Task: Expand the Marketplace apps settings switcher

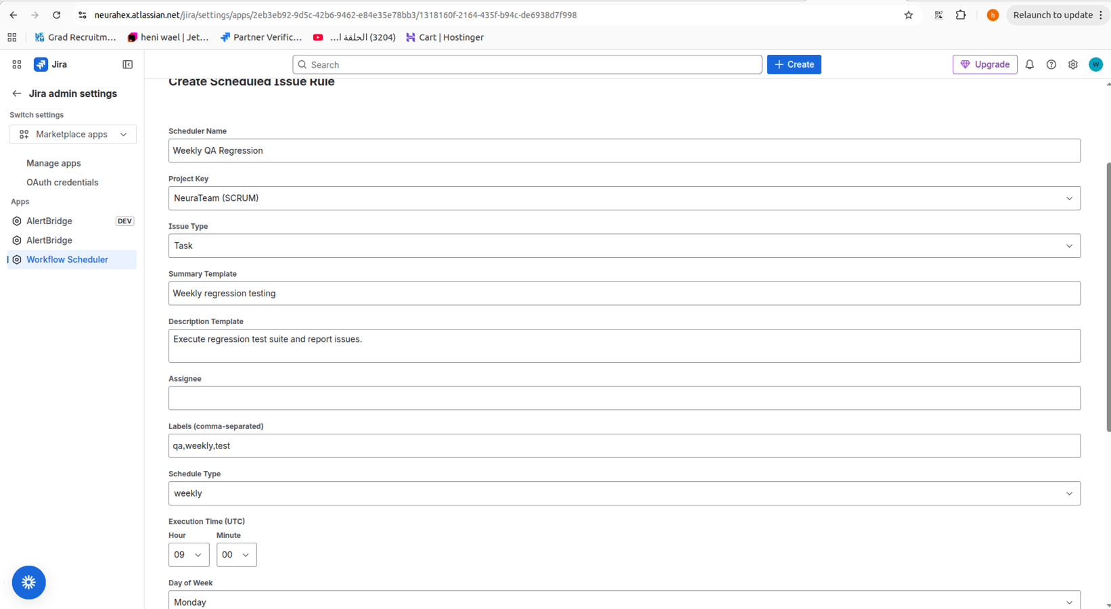Action: (73, 134)
